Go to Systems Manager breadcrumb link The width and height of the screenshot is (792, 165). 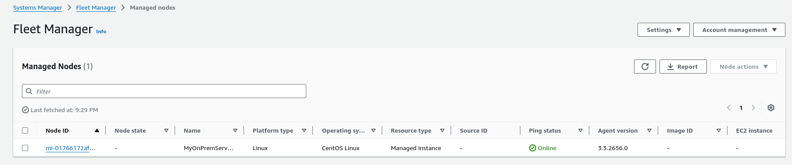pos(37,7)
